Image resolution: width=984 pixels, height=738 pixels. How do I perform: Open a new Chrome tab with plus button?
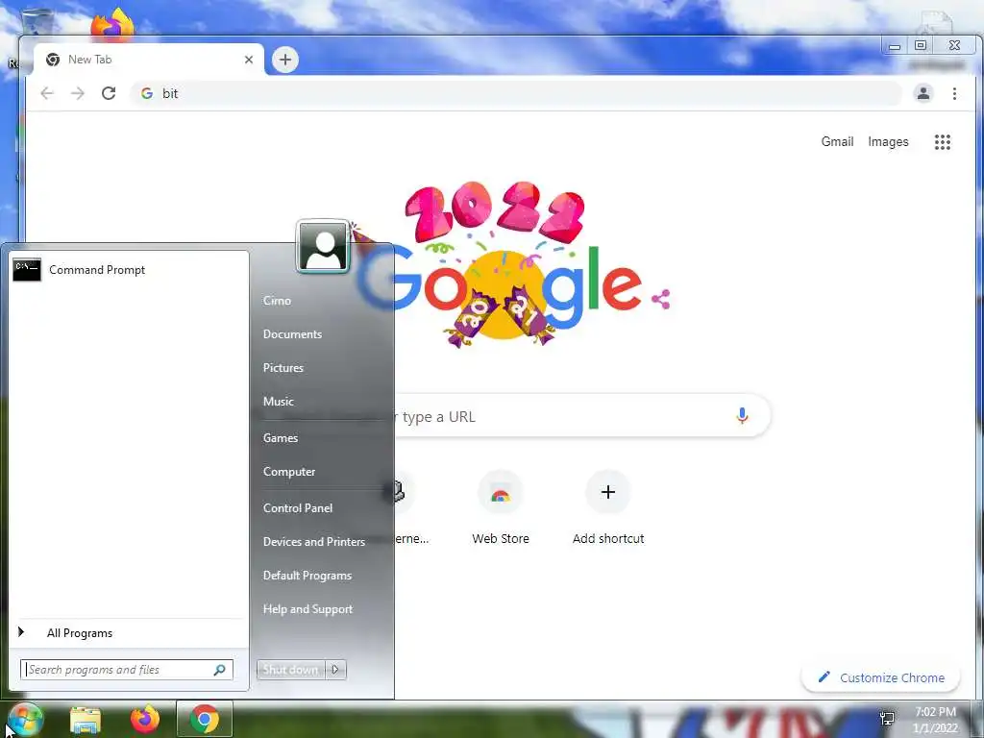tap(284, 60)
